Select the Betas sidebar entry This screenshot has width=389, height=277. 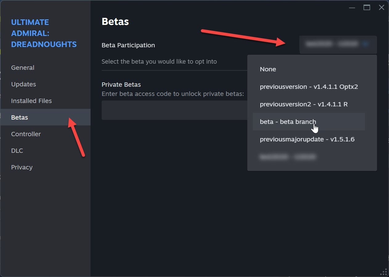click(x=45, y=117)
